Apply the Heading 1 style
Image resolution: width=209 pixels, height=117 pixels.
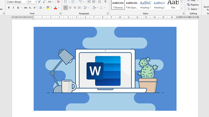pyautogui.click(x=146, y=5)
